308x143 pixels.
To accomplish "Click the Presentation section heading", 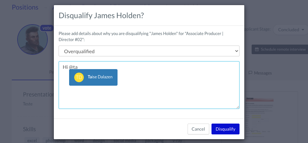I will [x=38, y=95].
